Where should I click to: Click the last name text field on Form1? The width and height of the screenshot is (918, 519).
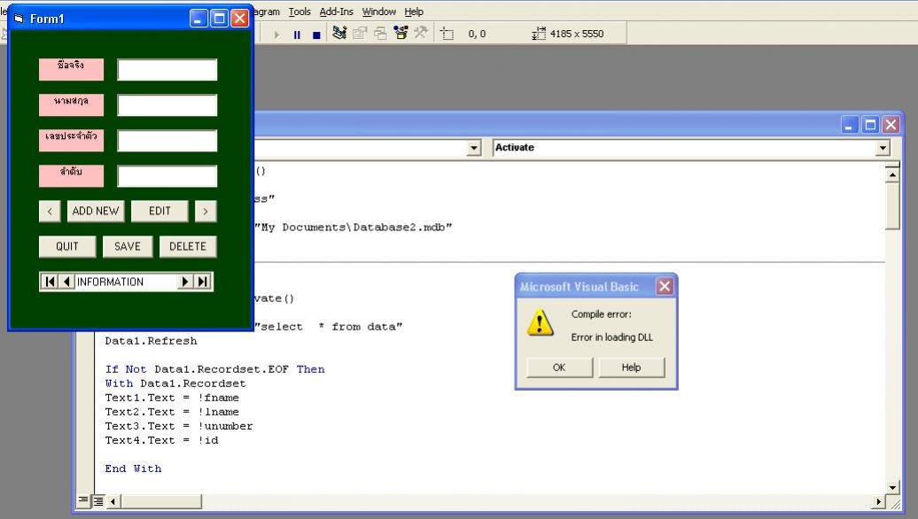pyautogui.click(x=167, y=105)
